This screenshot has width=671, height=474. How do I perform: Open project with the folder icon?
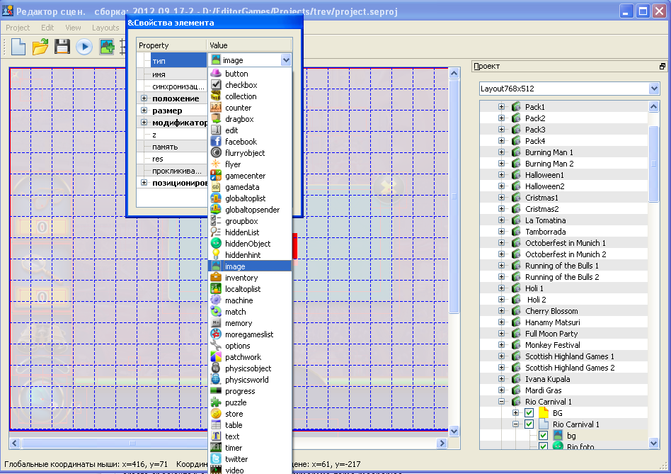click(40, 46)
